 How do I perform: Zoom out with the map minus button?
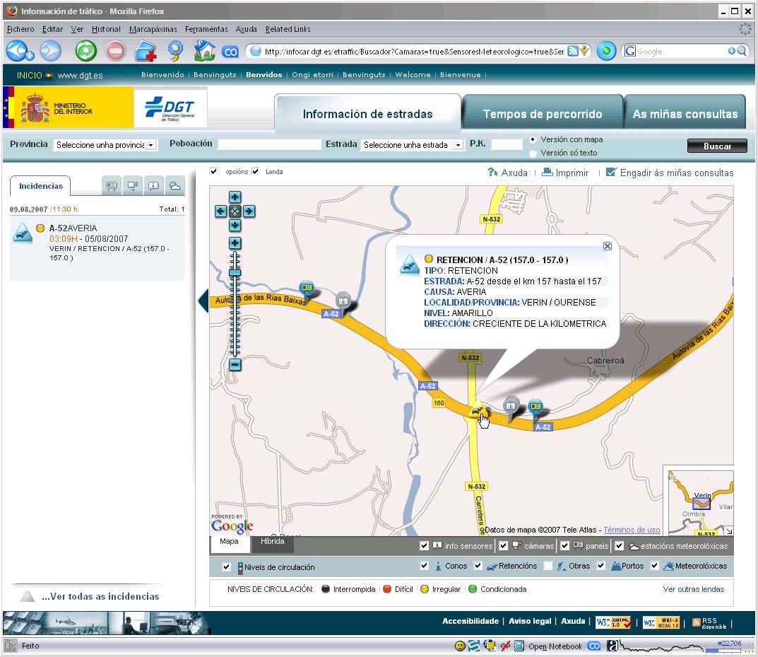pyautogui.click(x=235, y=364)
